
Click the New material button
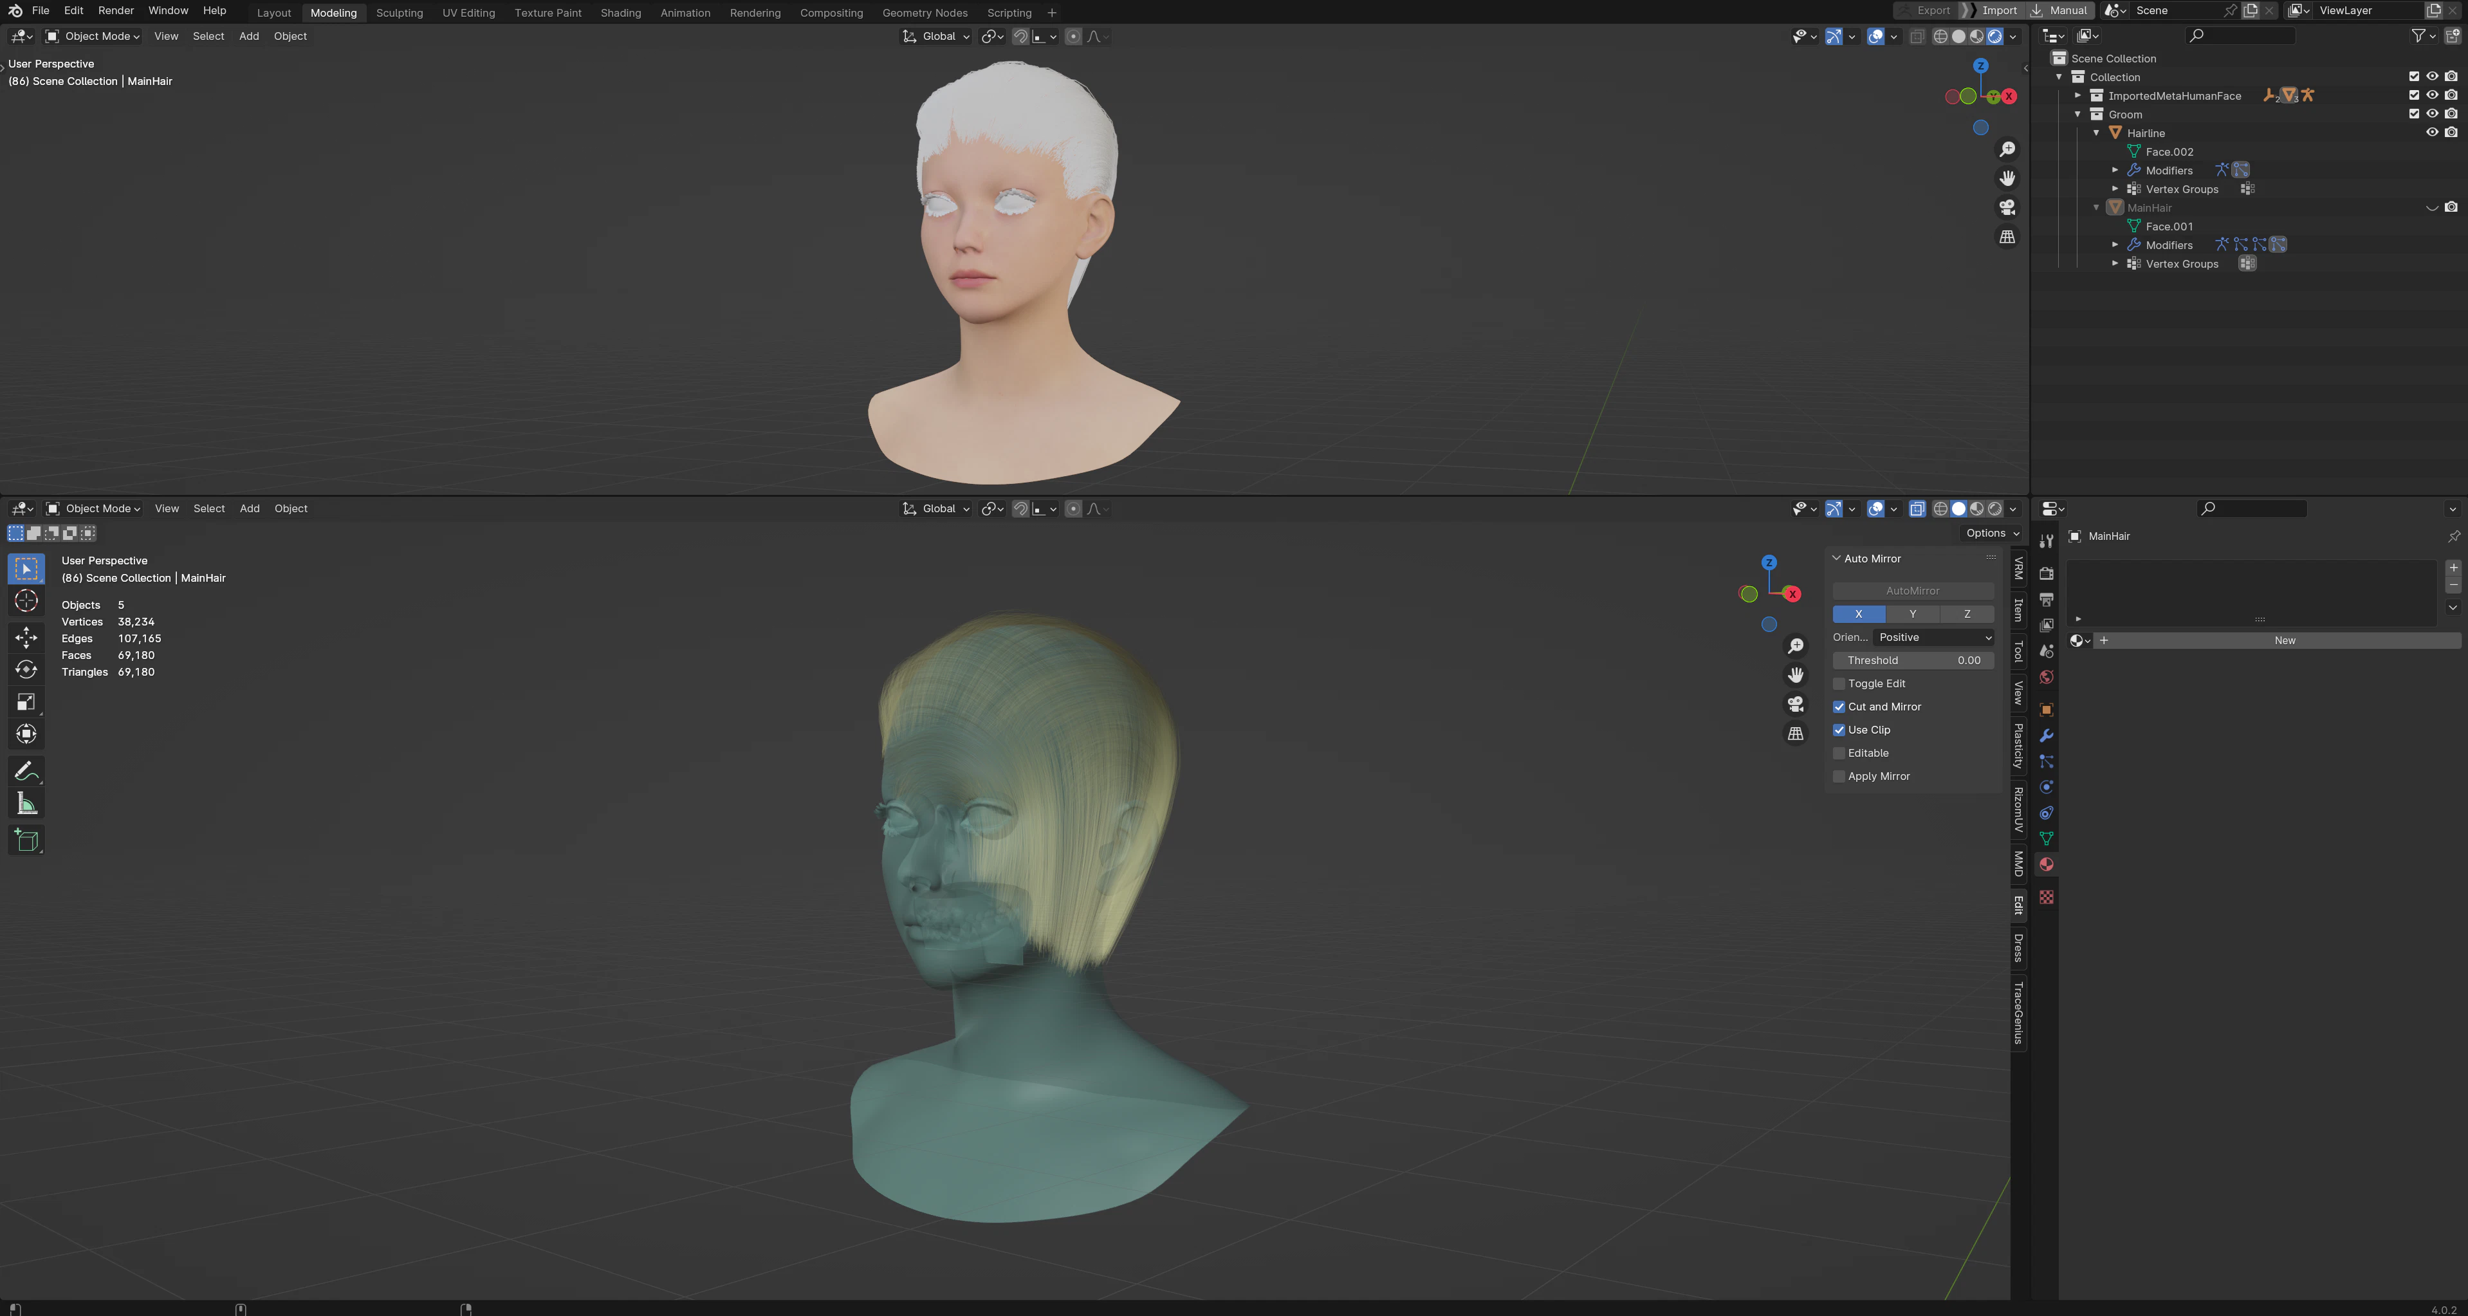coord(2284,640)
